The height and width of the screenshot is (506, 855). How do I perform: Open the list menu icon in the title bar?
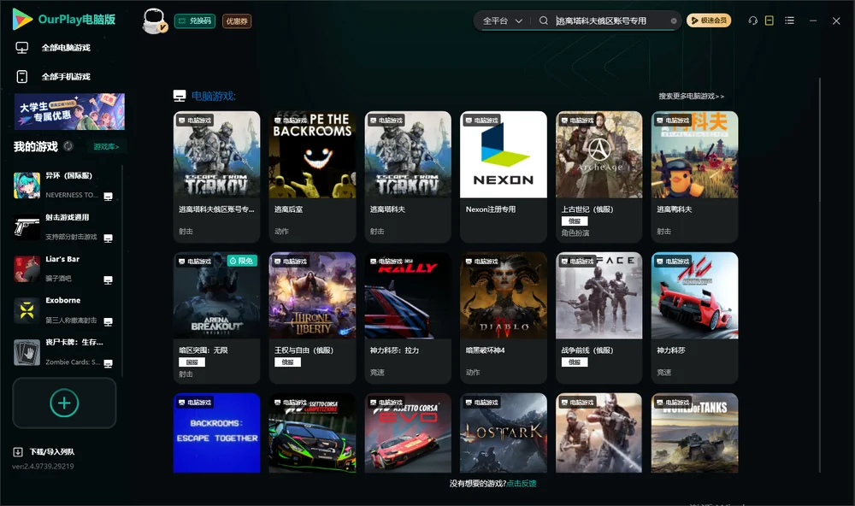pyautogui.click(x=789, y=21)
